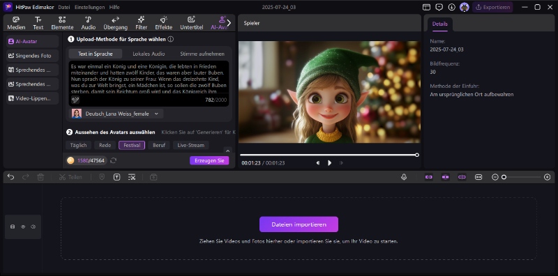The image size is (558, 276).
Task: Step back one frame in player
Action: pyautogui.click(x=318, y=163)
